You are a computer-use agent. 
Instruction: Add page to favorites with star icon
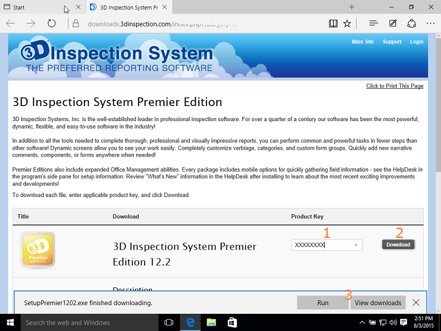[347, 23]
